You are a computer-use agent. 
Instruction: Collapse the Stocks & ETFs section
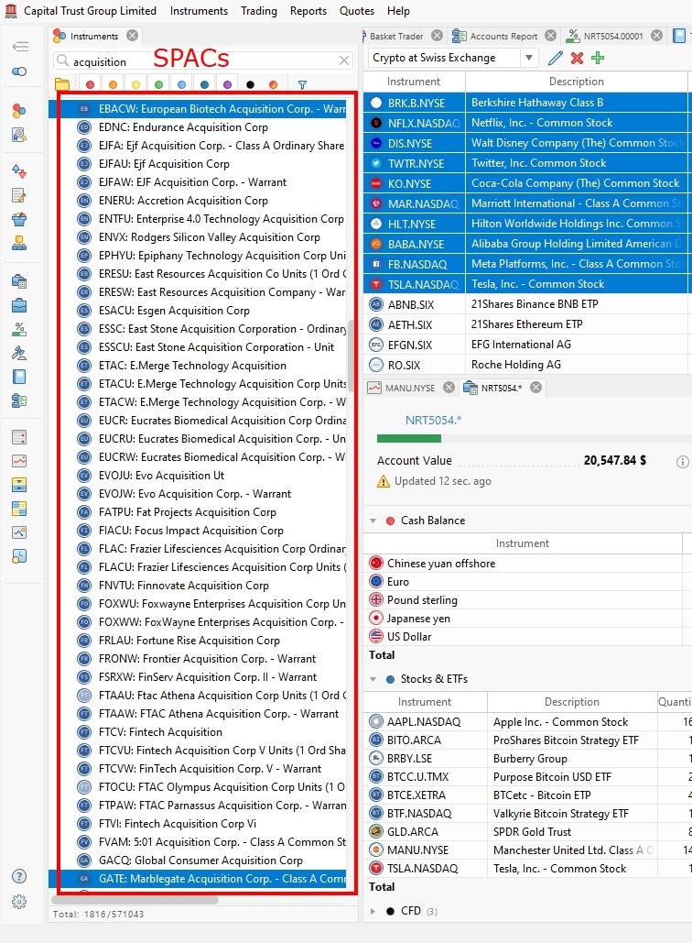pyautogui.click(x=373, y=679)
